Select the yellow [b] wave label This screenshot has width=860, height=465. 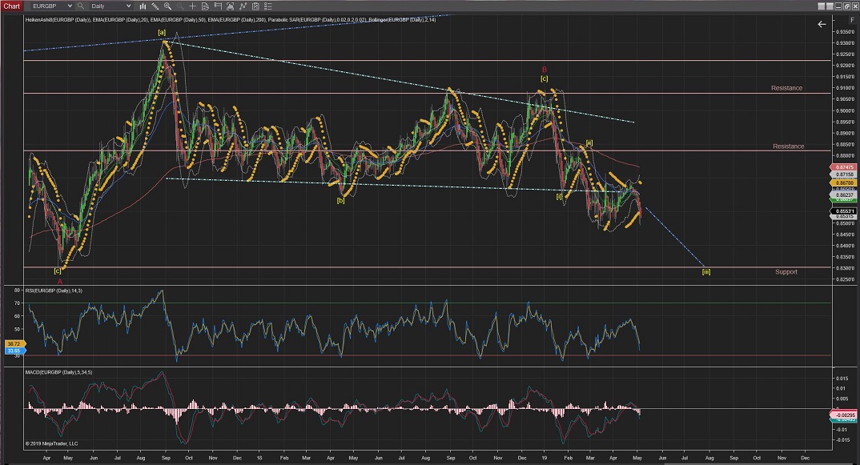340,201
